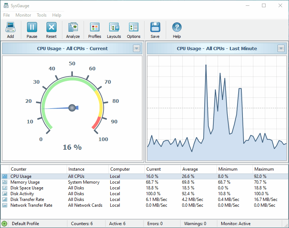This screenshot has height=228, width=289.
Task: Click the window resize grip in status bar
Action: 286,225
